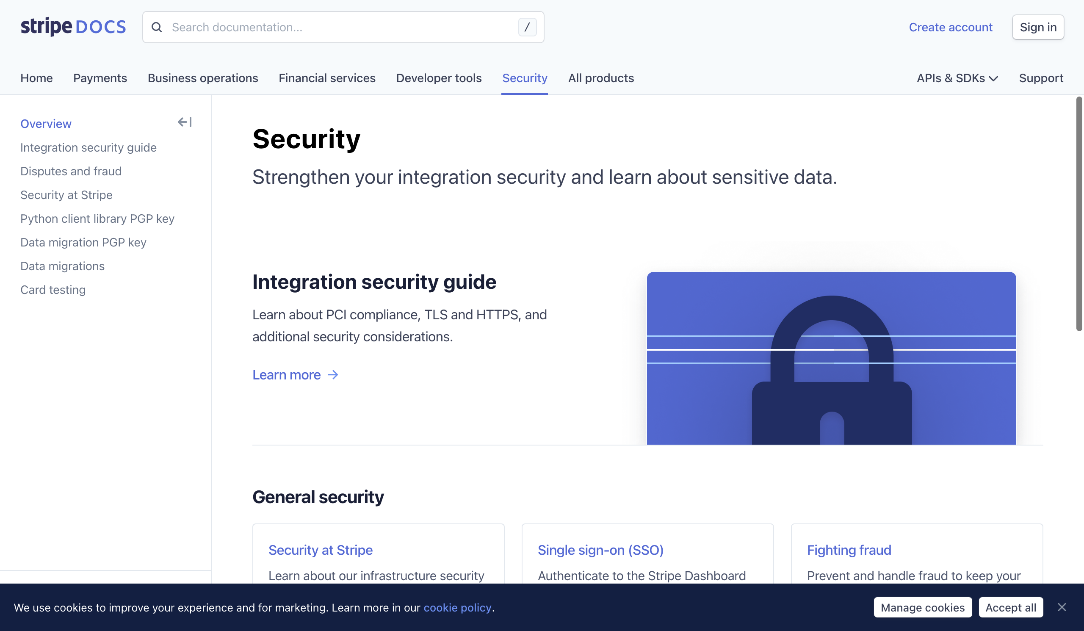The image size is (1084, 631).
Task: Switch to Business operations tab
Action: point(203,78)
